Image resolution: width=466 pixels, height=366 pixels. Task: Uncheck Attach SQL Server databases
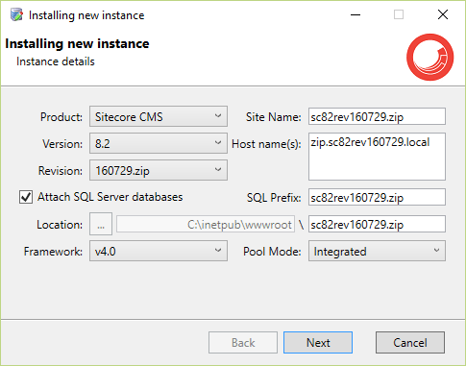[26, 197]
